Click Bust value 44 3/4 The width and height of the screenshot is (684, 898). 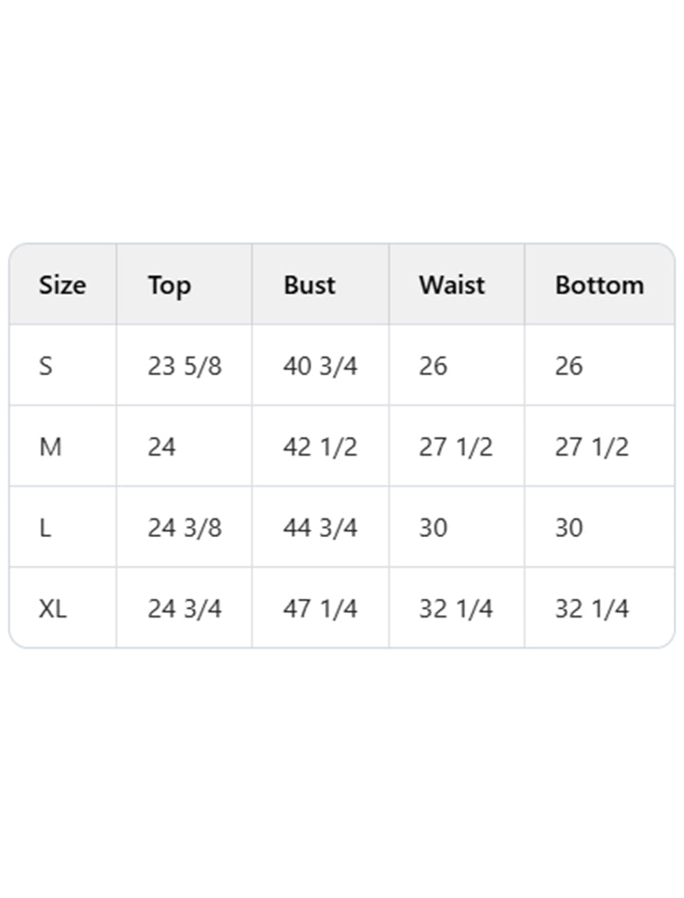coord(321,528)
